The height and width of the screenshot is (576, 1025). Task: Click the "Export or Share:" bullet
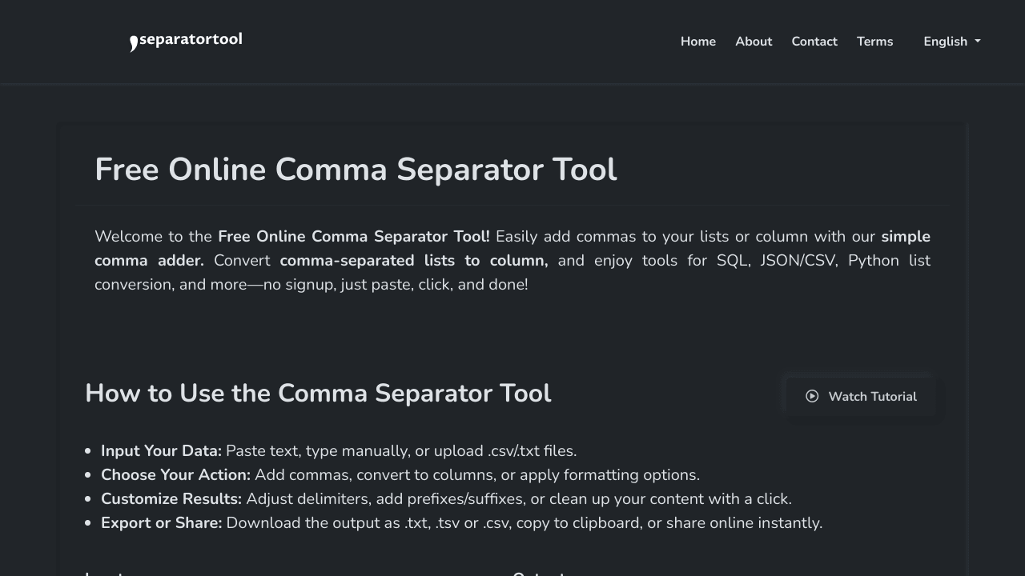[161, 523]
